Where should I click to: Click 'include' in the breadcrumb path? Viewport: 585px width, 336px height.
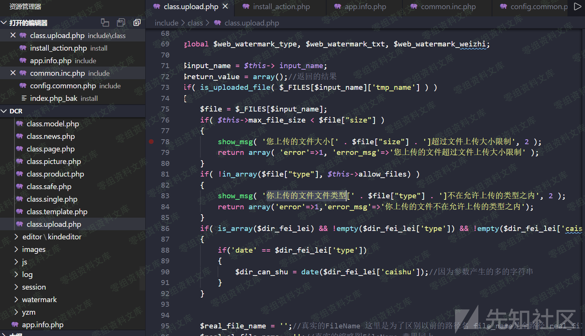pos(166,23)
